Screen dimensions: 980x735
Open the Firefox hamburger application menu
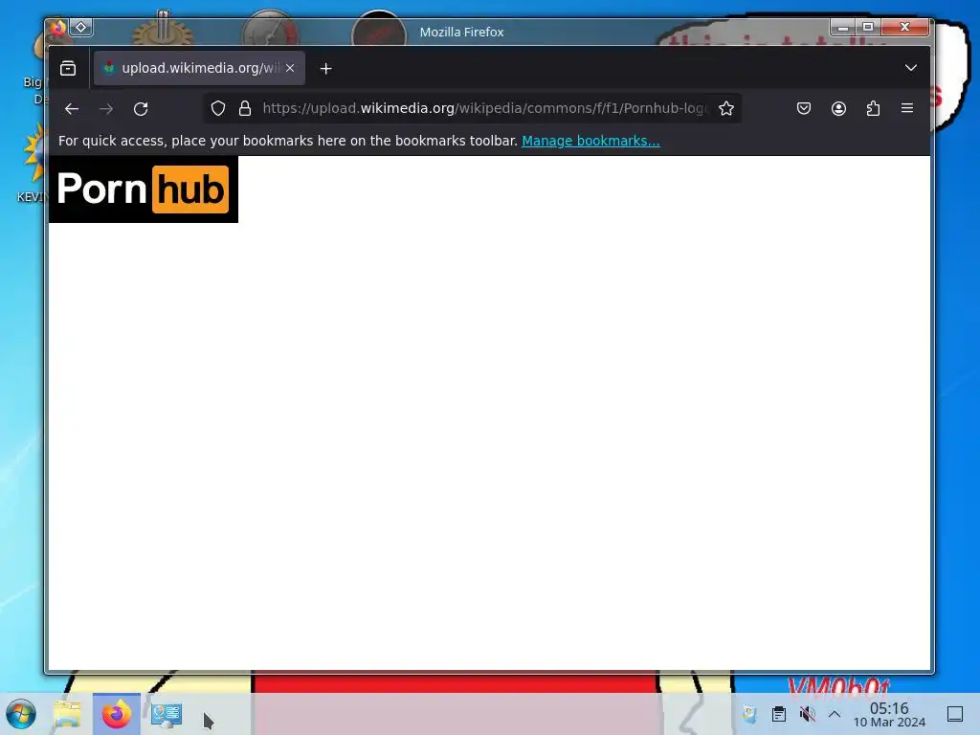point(907,109)
